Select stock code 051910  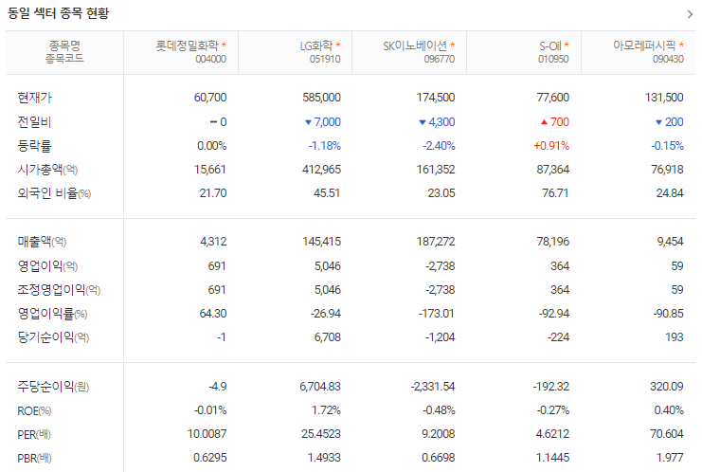point(325,59)
